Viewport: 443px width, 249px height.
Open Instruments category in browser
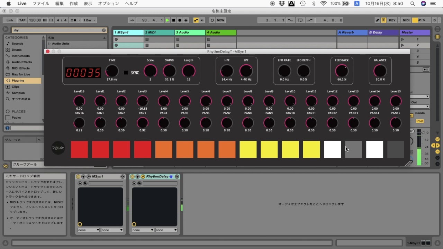[20, 56]
